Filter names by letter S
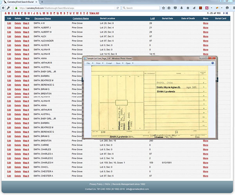 pos(64,13)
